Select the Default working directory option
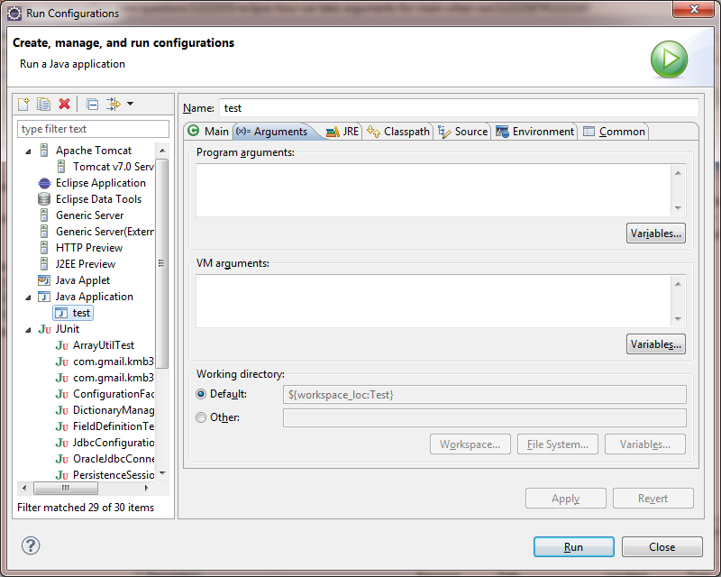This screenshot has height=577, width=721. 201,394
